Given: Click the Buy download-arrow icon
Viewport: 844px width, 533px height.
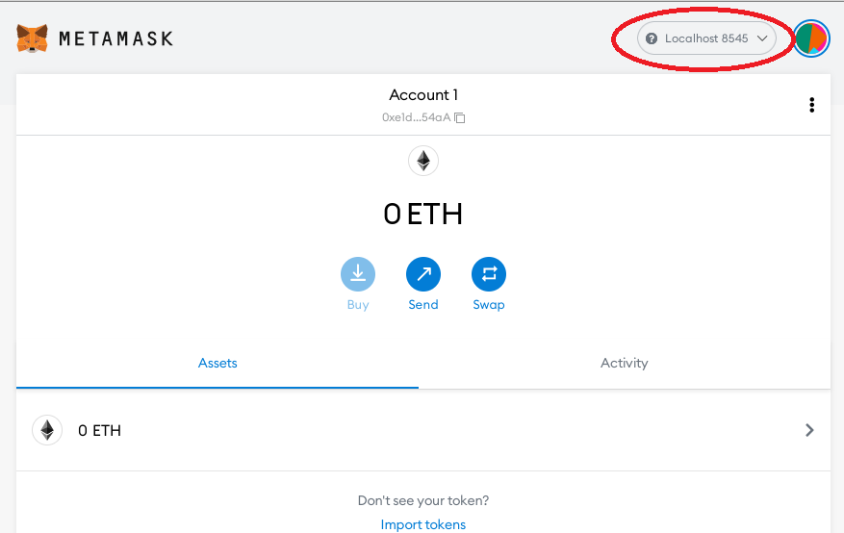Looking at the screenshot, I should point(358,274).
